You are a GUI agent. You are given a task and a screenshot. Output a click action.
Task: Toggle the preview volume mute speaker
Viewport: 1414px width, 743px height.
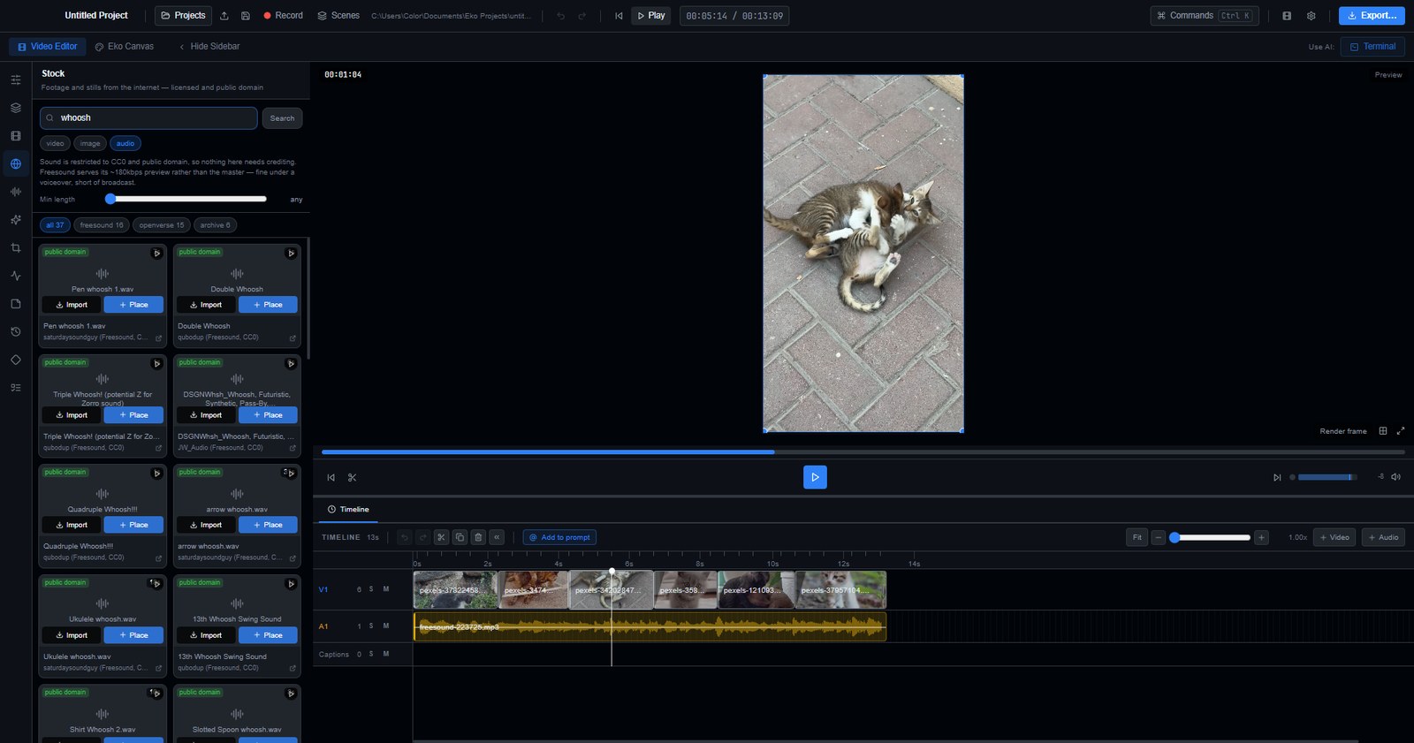pos(1396,477)
